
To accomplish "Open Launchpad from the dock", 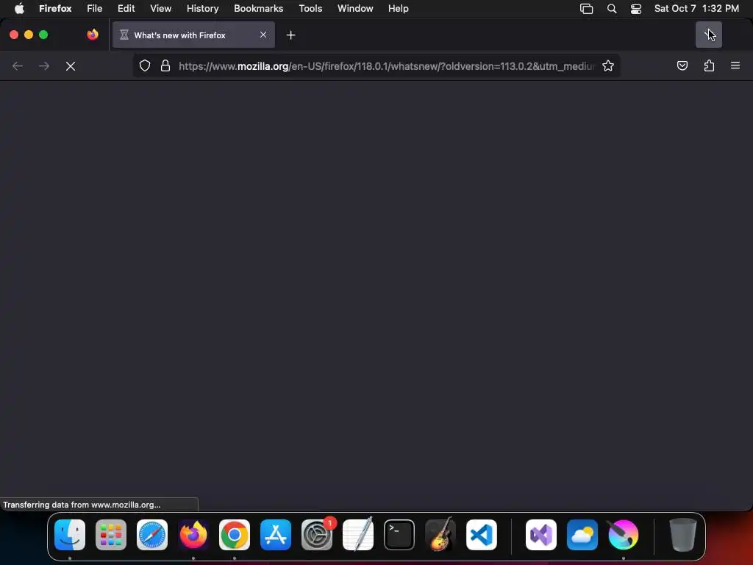I will pyautogui.click(x=111, y=535).
